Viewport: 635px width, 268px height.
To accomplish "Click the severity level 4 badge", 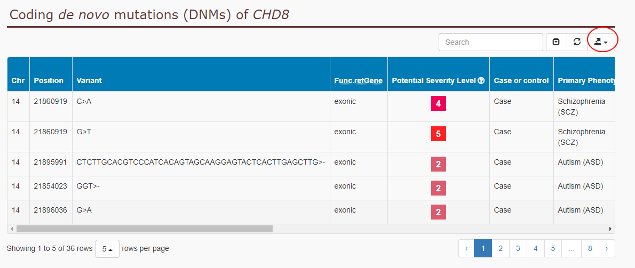I will [439, 103].
